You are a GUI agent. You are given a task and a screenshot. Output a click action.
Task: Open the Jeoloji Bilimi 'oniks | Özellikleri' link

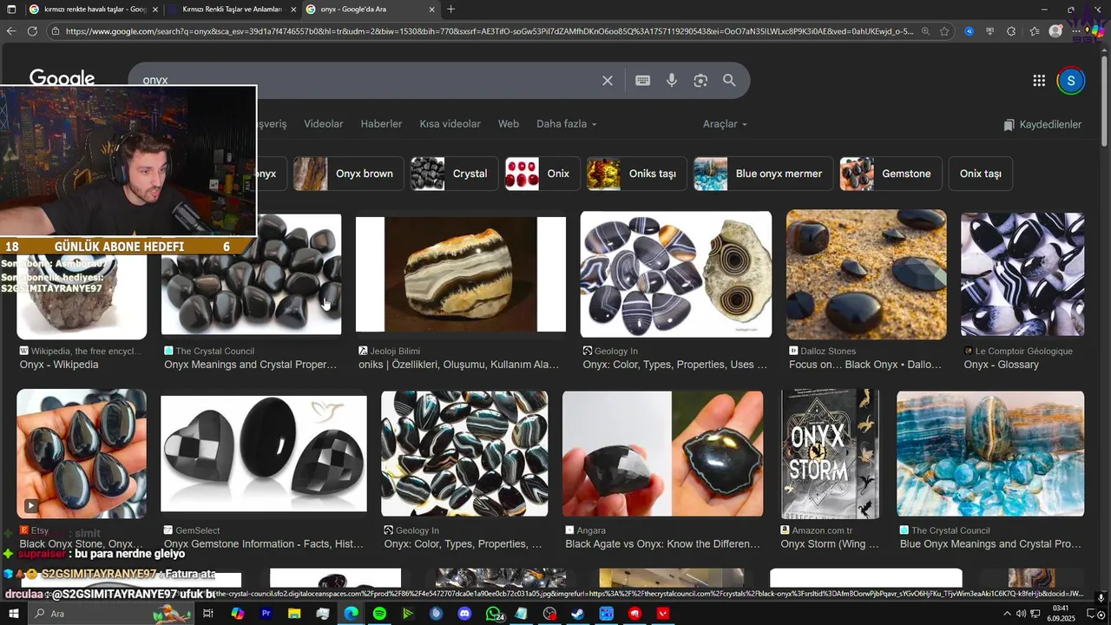459,365
